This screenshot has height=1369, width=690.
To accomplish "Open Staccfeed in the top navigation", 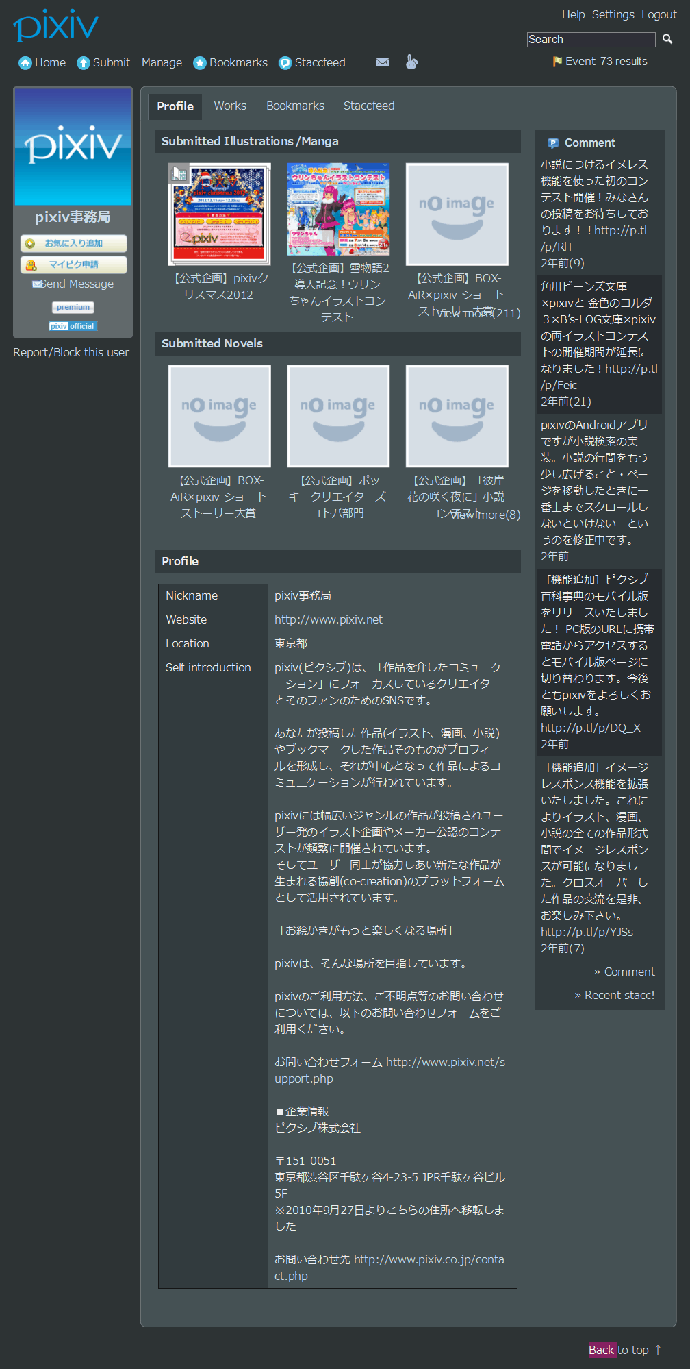I will pyautogui.click(x=320, y=62).
